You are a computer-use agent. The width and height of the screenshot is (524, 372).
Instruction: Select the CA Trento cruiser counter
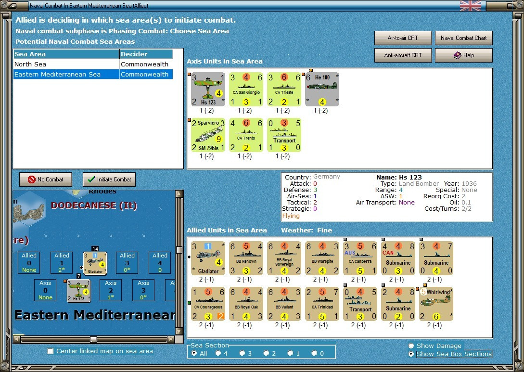[x=246, y=135]
